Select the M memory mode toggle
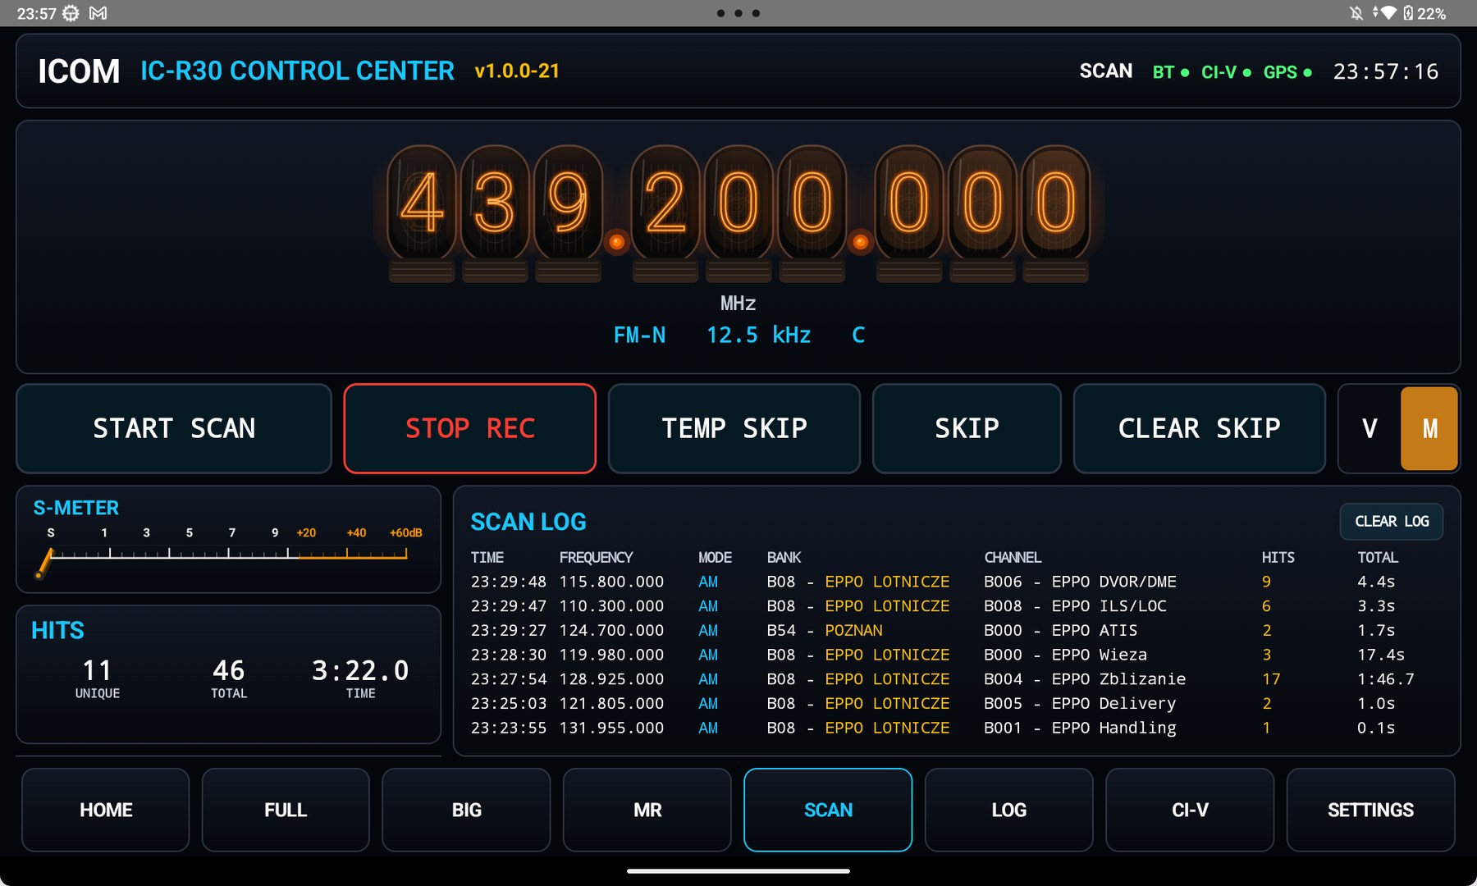The height and width of the screenshot is (886, 1477). 1429,428
